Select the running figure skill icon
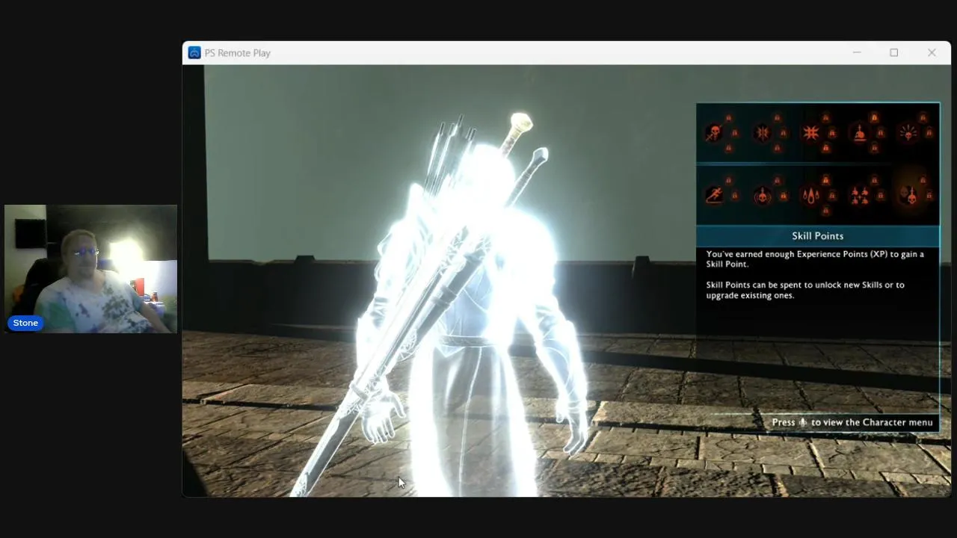The image size is (957, 538). coord(713,196)
